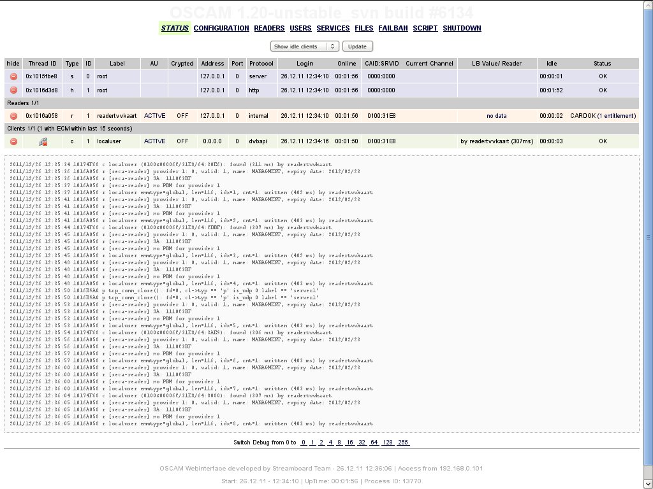Click the dvbapi protocol cell
Image resolution: width=653 pixels, height=489 pixels.
[x=260, y=141]
